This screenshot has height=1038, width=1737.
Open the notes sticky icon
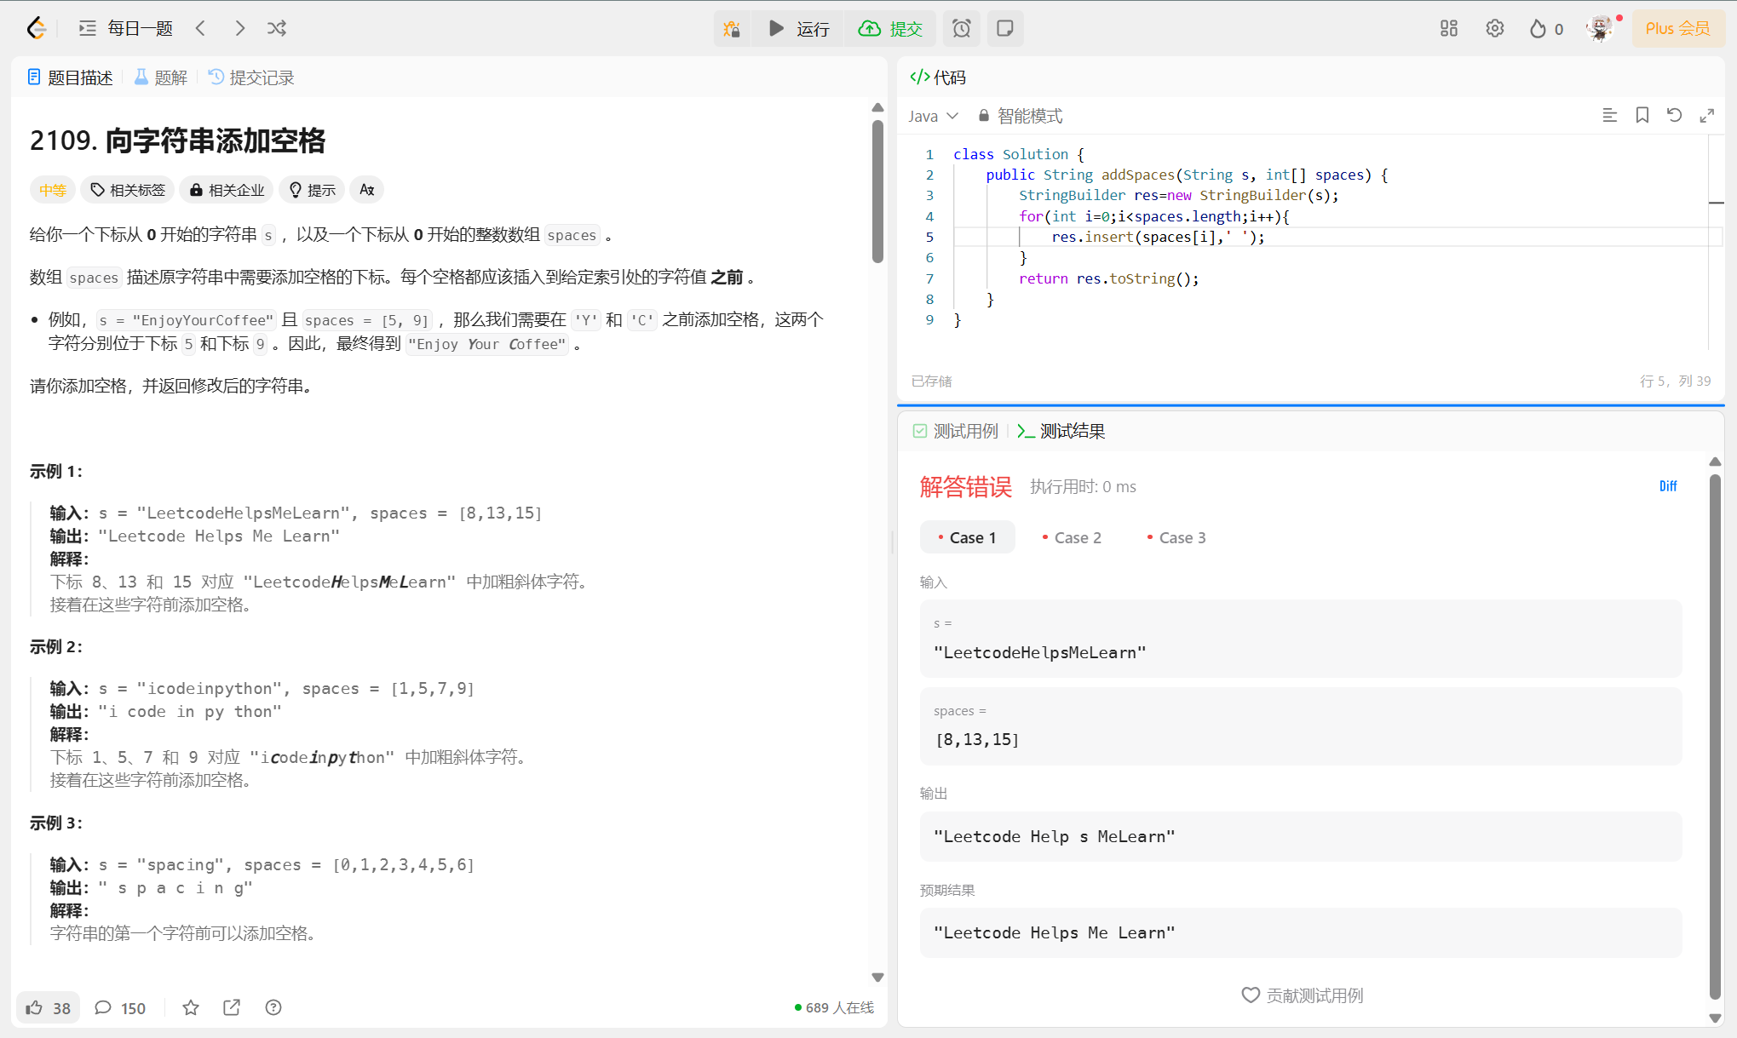click(1005, 29)
